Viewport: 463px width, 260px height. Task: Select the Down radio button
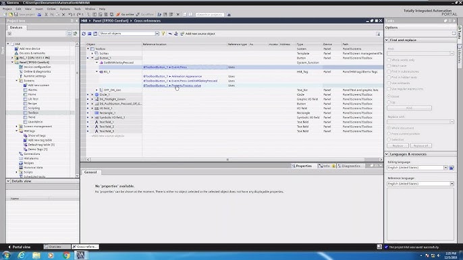click(x=389, y=96)
